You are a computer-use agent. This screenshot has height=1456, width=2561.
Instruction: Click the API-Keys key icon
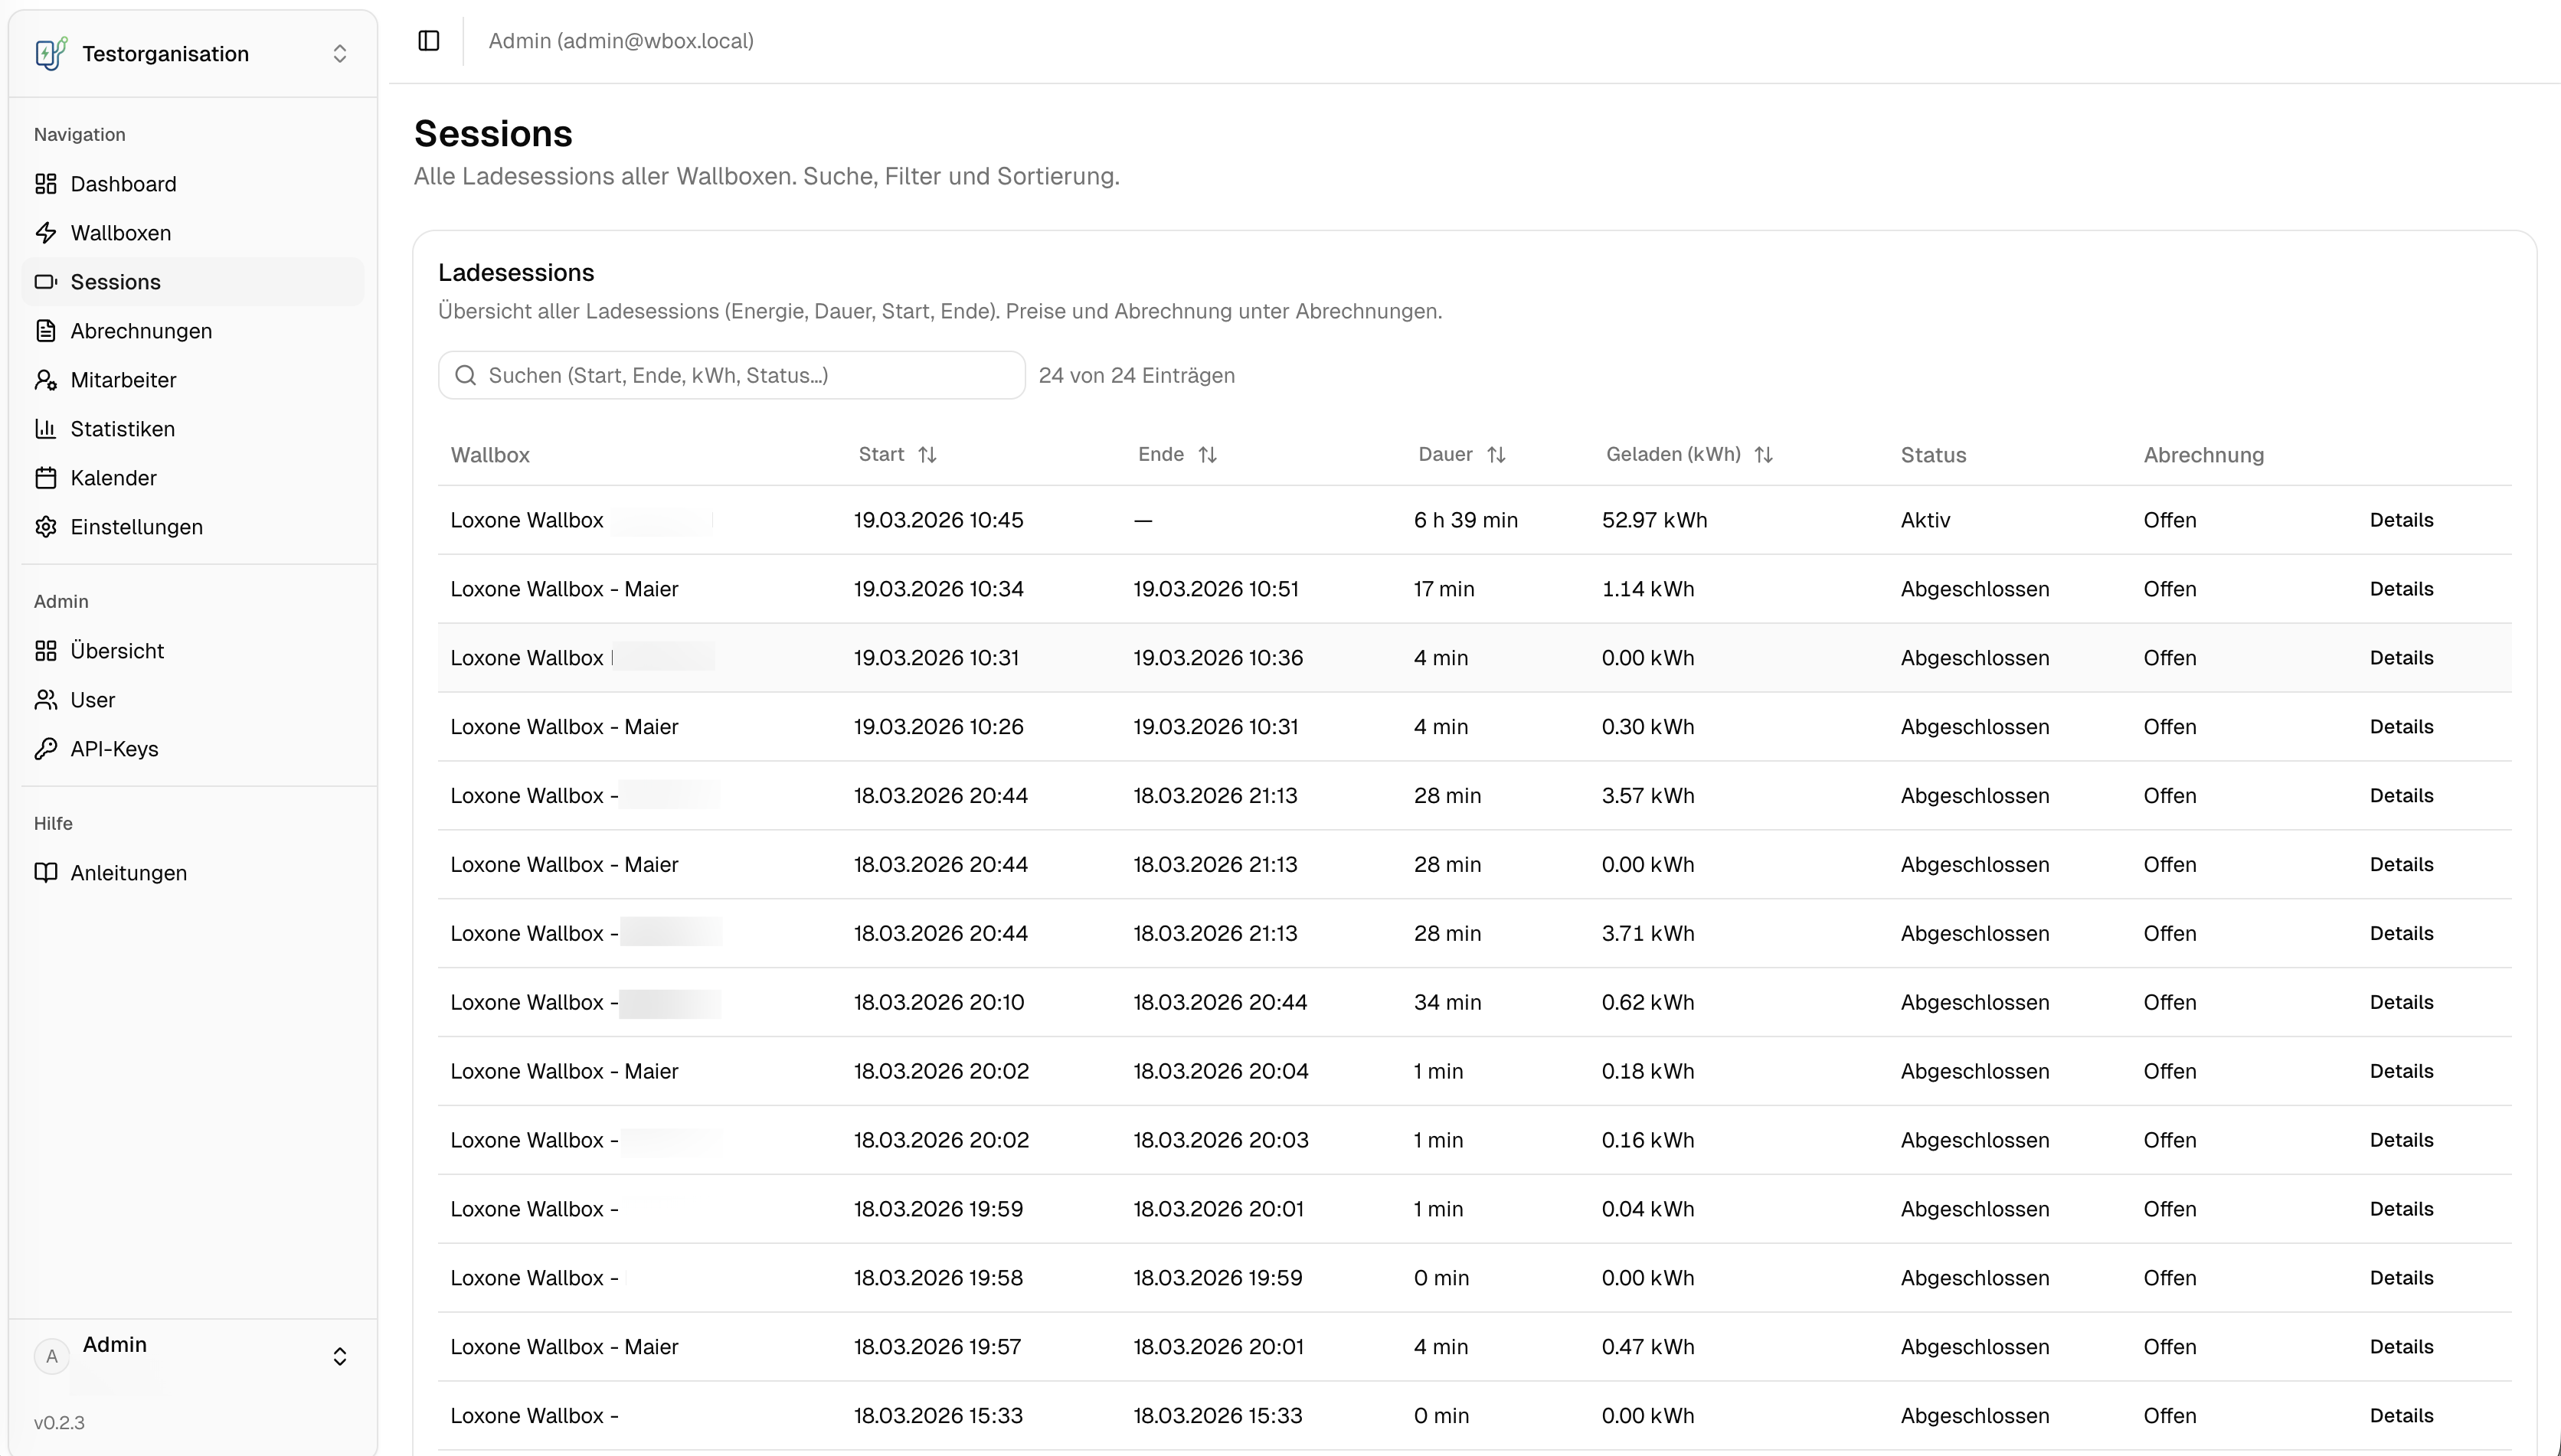(x=46, y=749)
